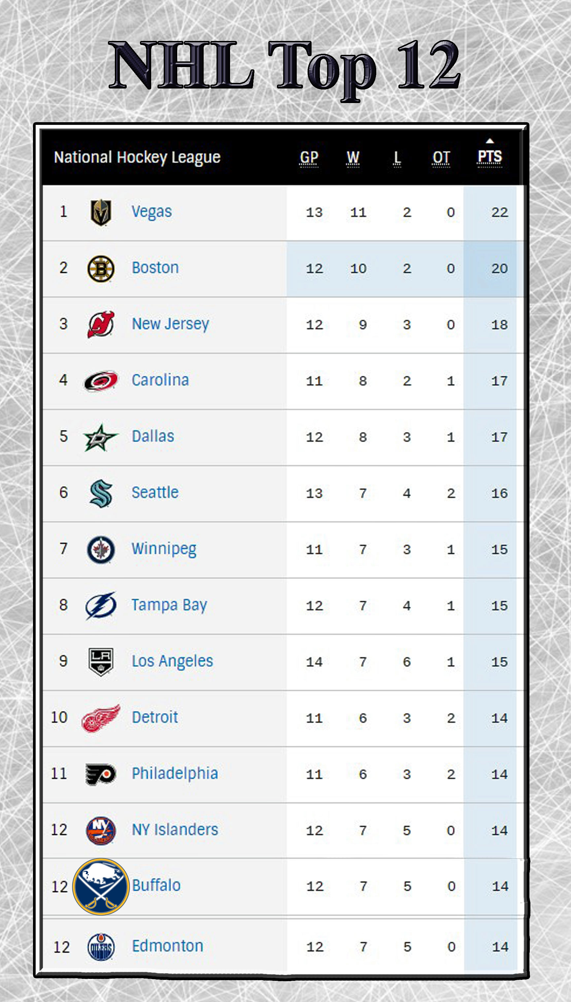571x1002 pixels.
Task: Click the New Jersey Devils logo
Action: tap(101, 324)
